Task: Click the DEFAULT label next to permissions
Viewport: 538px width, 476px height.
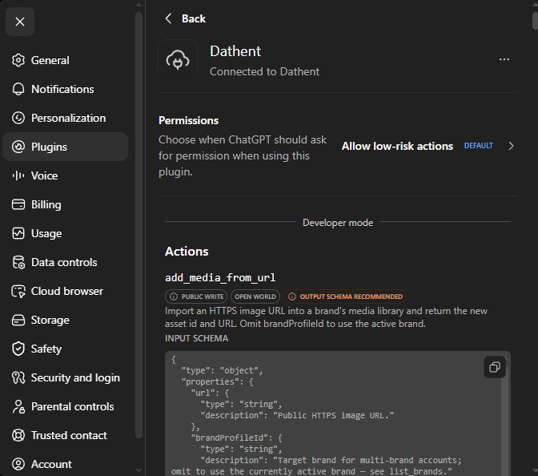Action: tap(478, 146)
